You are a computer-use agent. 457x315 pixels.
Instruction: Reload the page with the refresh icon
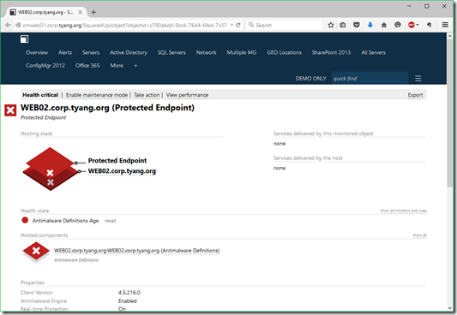pos(238,25)
